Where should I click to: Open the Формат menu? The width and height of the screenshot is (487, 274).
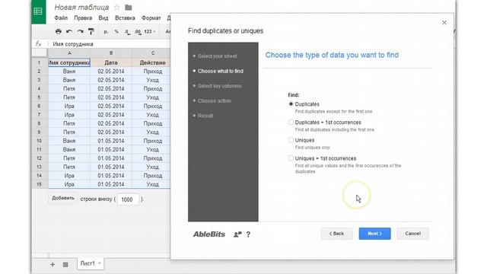click(x=151, y=18)
